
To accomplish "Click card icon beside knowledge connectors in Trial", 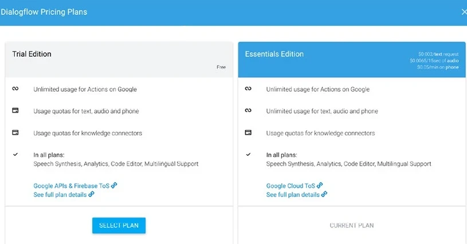I will click(15, 132).
